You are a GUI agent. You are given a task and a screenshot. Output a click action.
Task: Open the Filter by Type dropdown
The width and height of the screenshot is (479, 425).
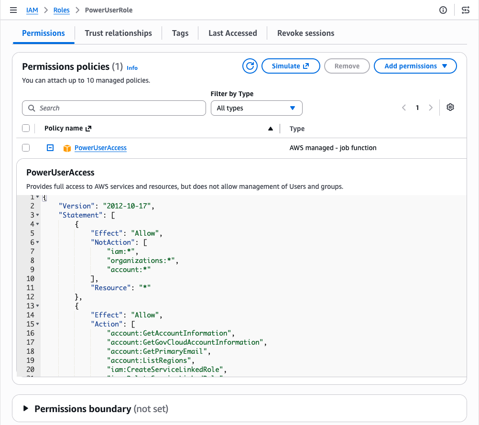tap(257, 108)
